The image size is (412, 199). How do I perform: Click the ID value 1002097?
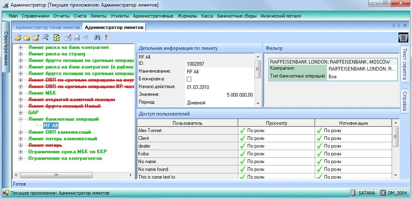pos(195,64)
